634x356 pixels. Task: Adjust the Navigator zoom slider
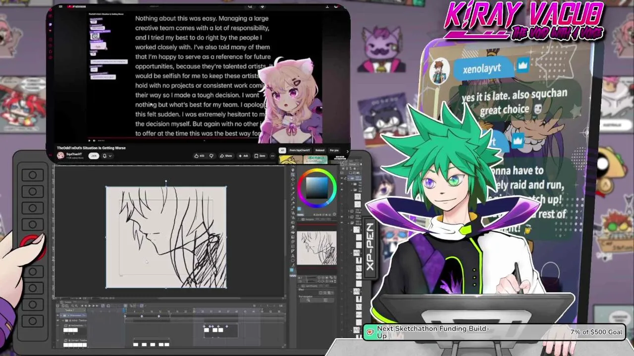click(311, 278)
